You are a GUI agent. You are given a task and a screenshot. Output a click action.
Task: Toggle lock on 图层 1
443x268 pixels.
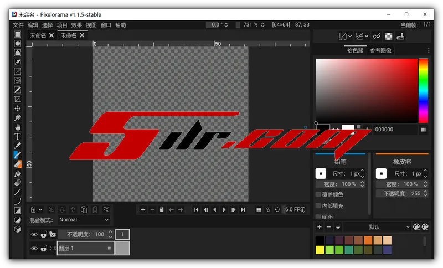(44, 249)
